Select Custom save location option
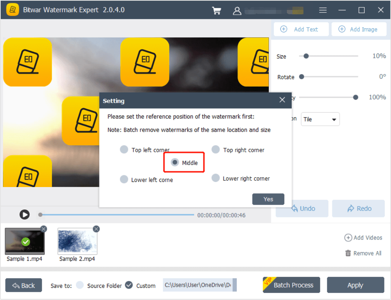Image resolution: width=391 pixels, height=300 pixels. 129,285
